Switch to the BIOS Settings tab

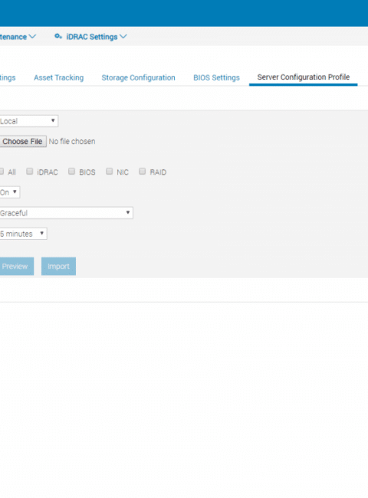[216, 77]
